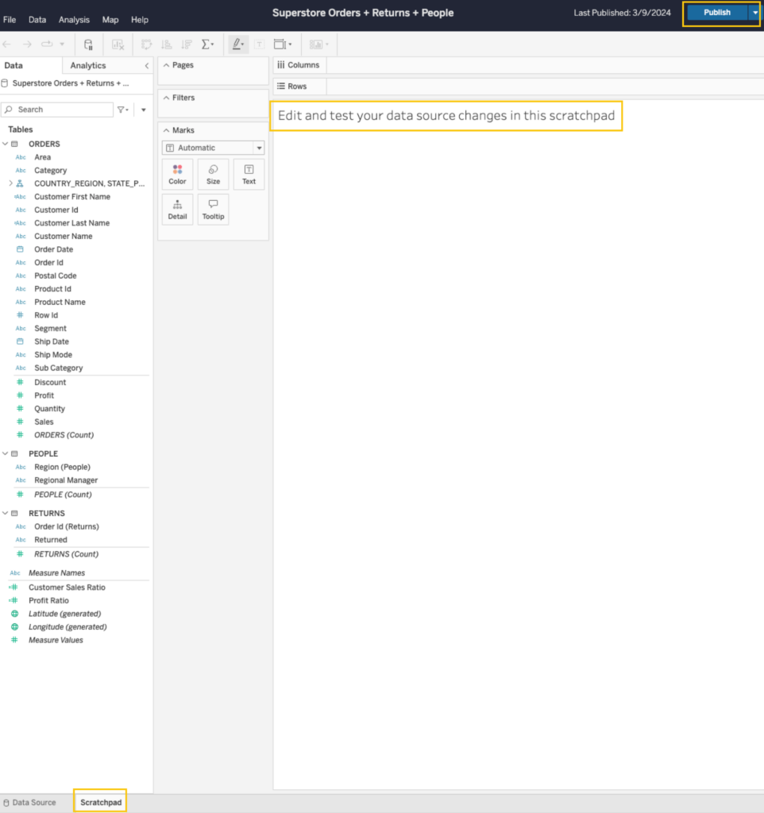The width and height of the screenshot is (764, 813).
Task: Open the Size mark card
Action: (213, 174)
